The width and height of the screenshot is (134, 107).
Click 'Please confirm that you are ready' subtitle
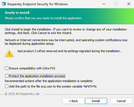click(x=44, y=18)
